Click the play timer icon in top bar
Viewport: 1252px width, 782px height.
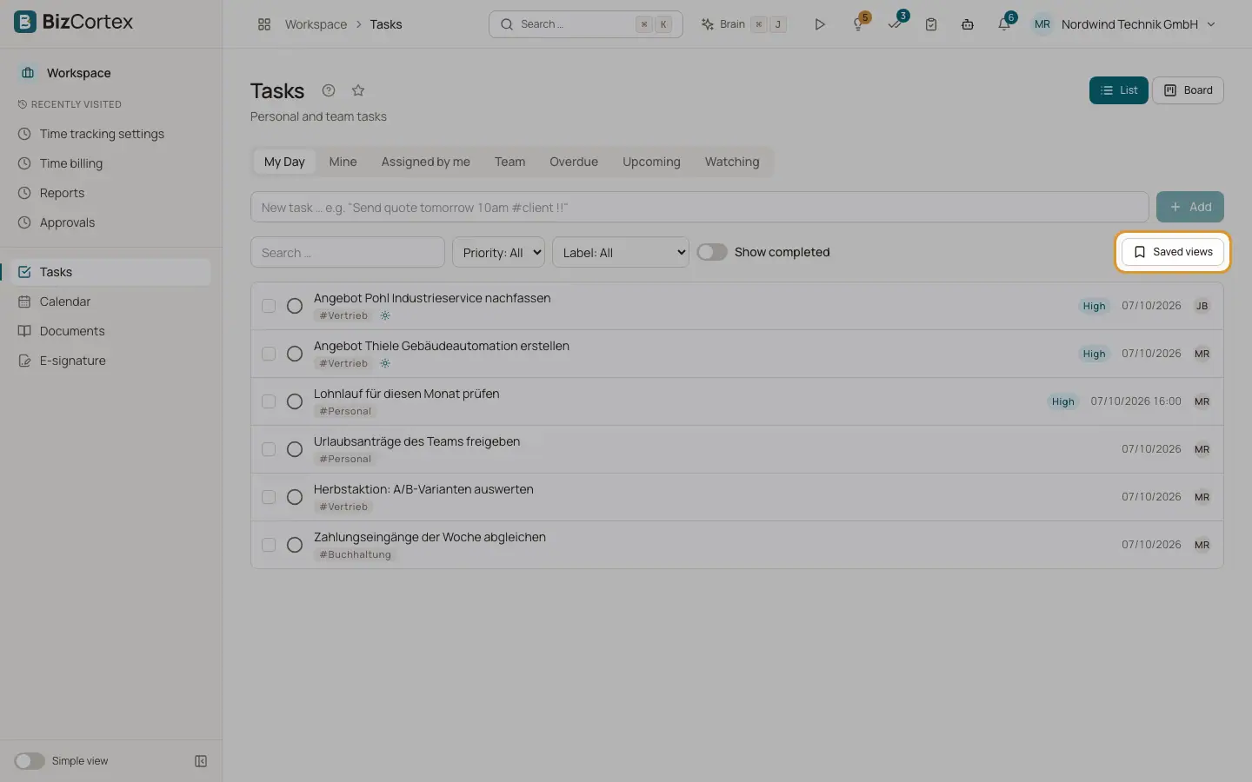tap(819, 24)
